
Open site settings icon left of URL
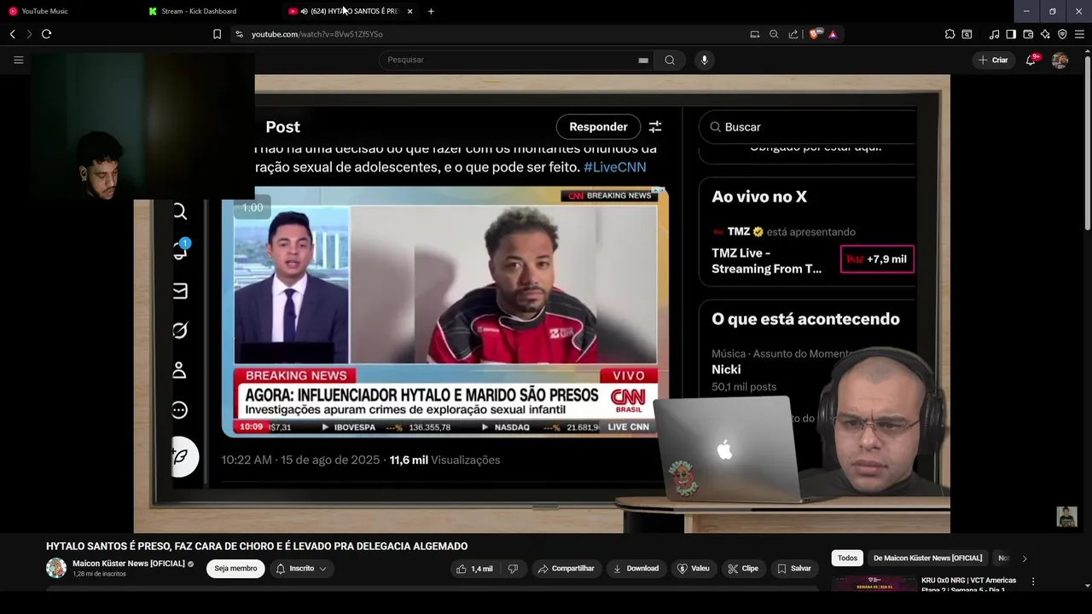point(239,34)
